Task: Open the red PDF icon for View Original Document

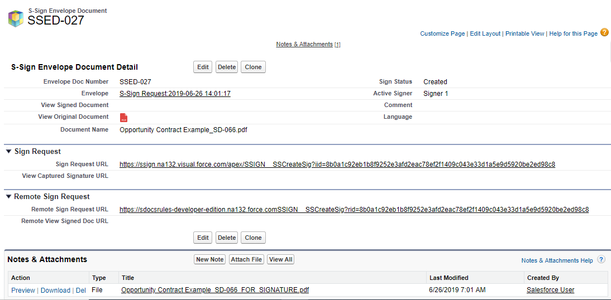Action: coord(123,118)
